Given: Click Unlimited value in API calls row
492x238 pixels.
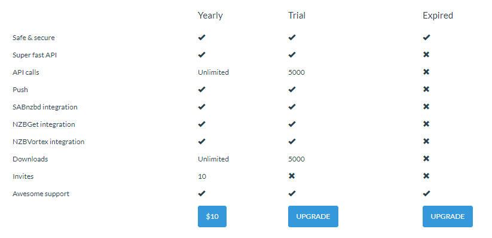Looking at the screenshot, I should (x=213, y=72).
